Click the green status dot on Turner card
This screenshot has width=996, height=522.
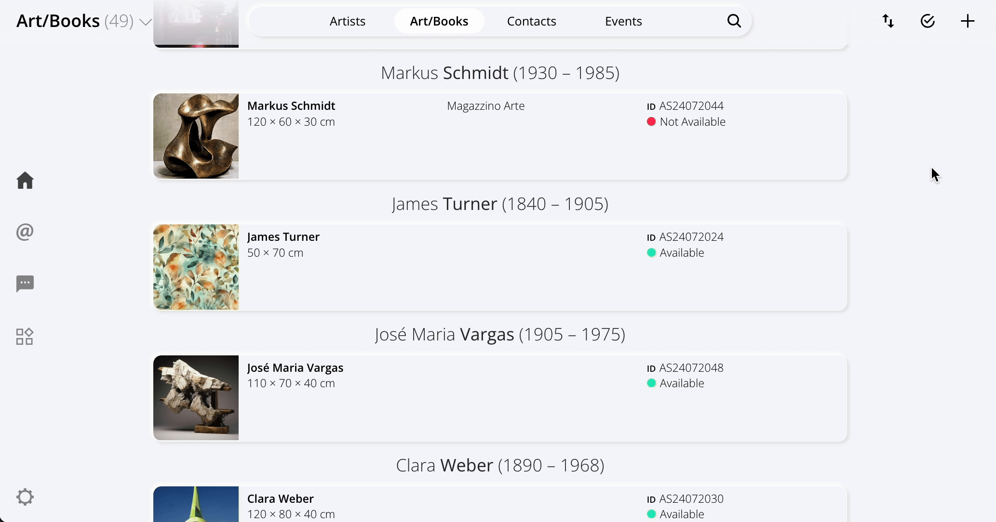click(x=651, y=253)
